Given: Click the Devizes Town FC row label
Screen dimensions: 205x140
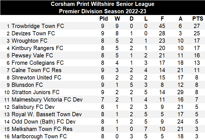Looking at the screenshot, I should coord(33,33).
